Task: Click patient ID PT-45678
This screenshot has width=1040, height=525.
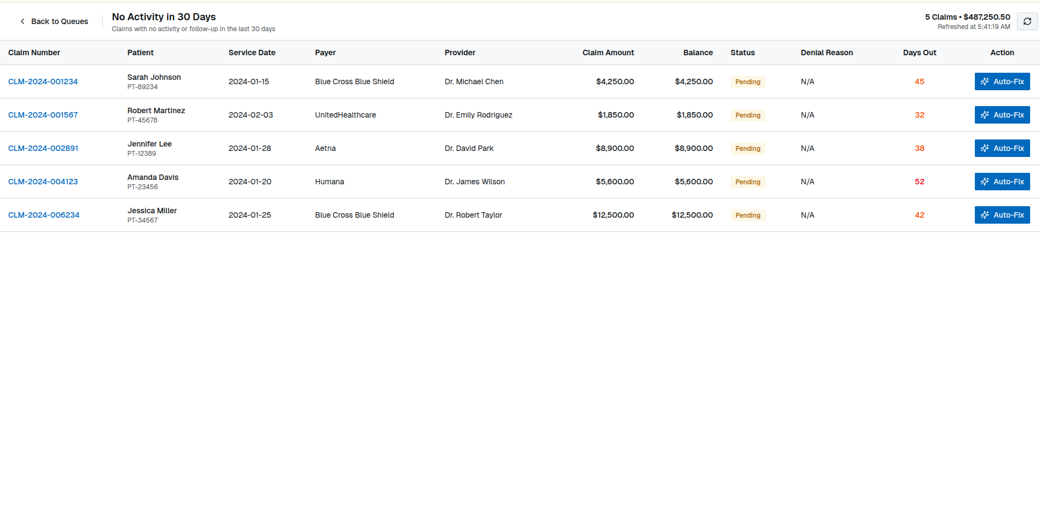Action: 142,120
